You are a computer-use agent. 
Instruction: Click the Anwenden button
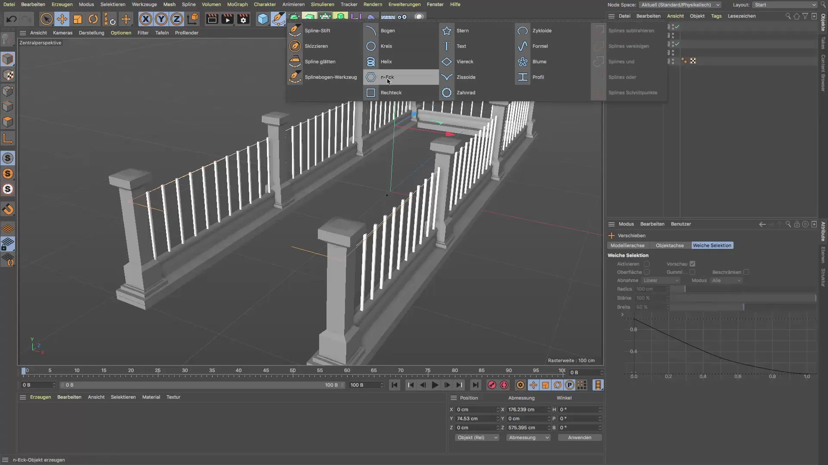(580, 437)
